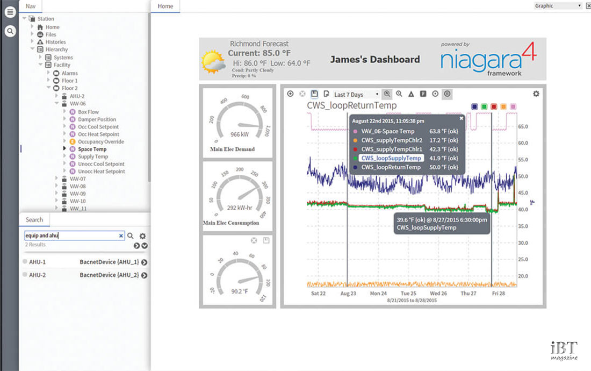Click CWS_loopSupplyTemp in the tooltip
Viewport: 591px width, 371px height.
click(391, 158)
